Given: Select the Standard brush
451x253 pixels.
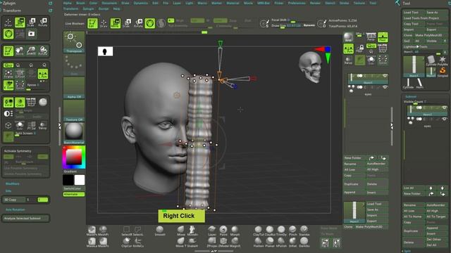Looking at the screenshot, I should (x=304, y=231).
